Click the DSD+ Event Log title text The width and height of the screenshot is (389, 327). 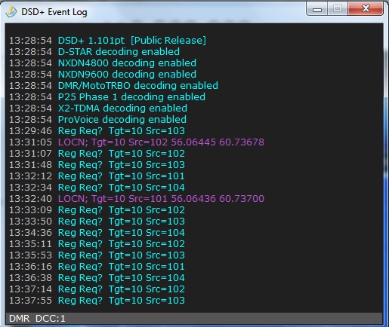coord(54,12)
